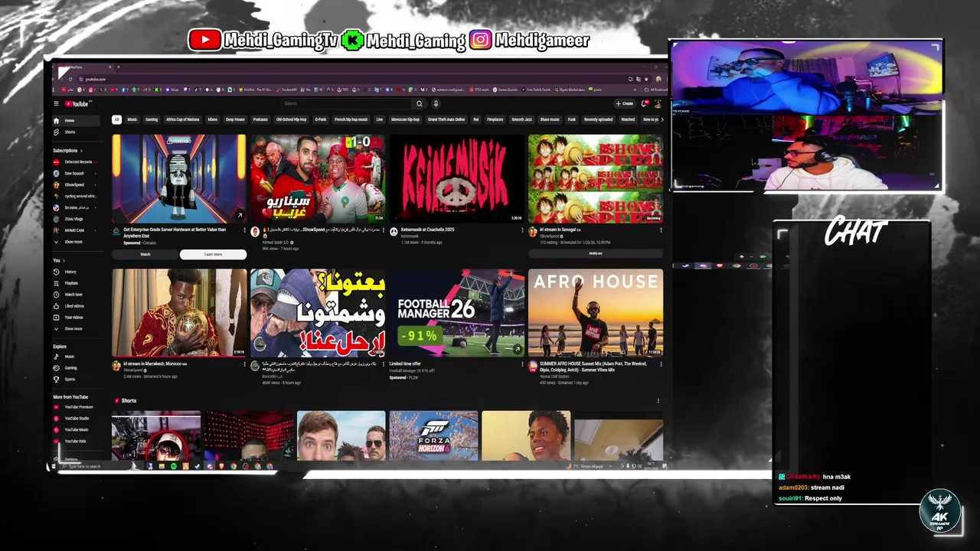Open Playlists in the sidebar
Viewport: 980px width, 551px height.
coord(76,283)
